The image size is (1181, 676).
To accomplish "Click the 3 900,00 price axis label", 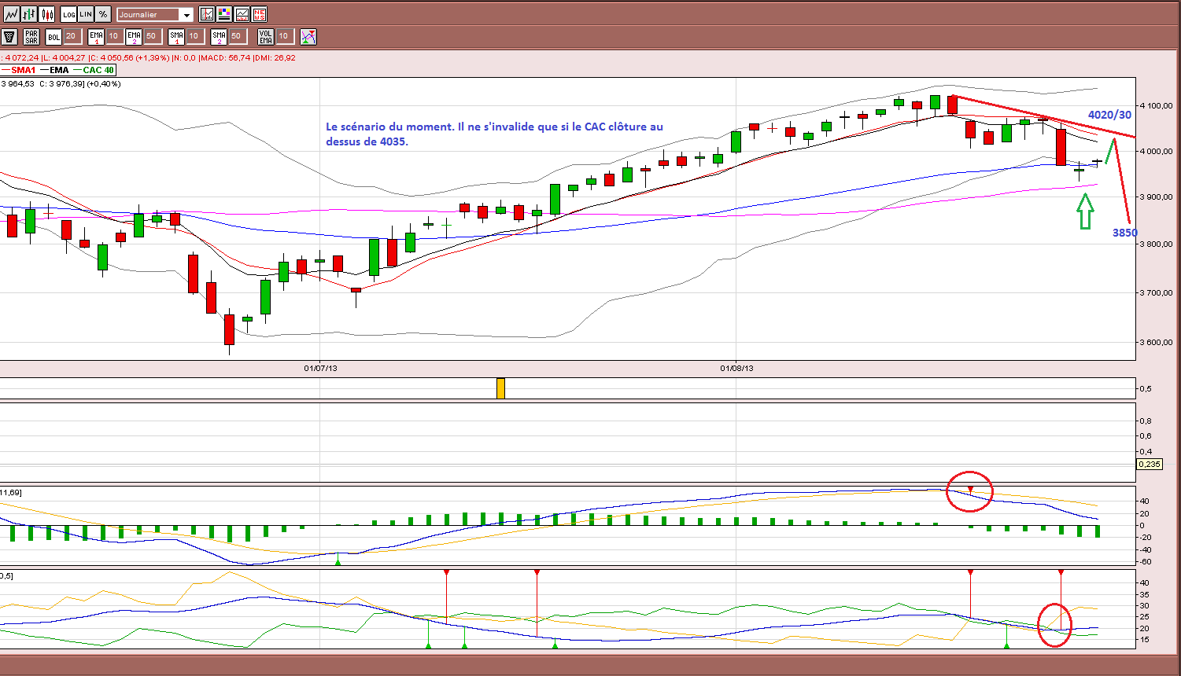I will tap(1155, 197).
